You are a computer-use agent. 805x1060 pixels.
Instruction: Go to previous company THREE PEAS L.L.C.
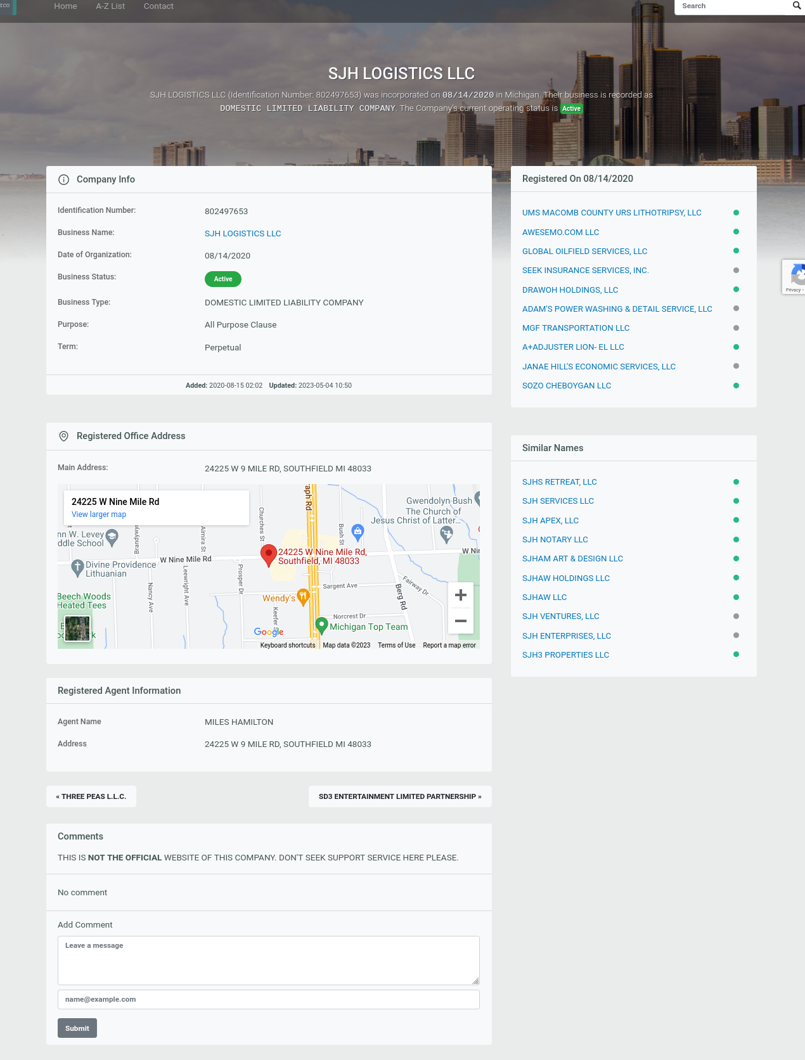coord(91,796)
